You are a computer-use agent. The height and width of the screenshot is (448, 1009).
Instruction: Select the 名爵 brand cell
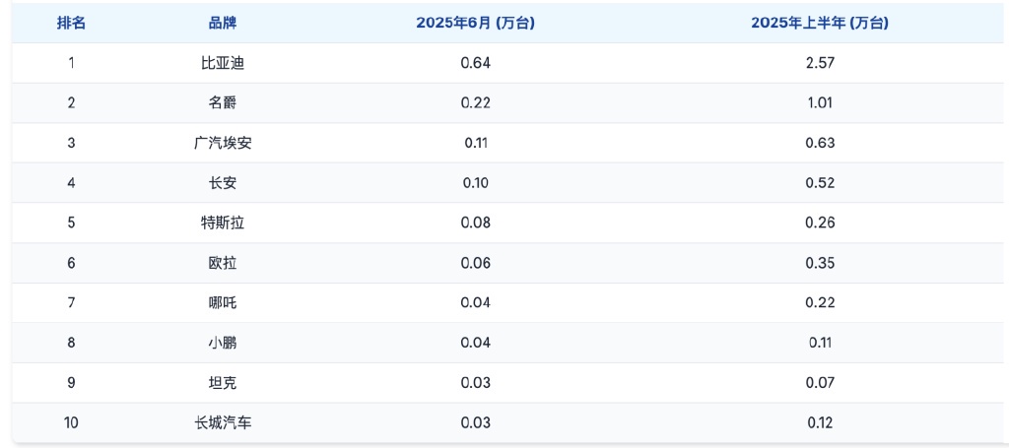click(x=223, y=102)
